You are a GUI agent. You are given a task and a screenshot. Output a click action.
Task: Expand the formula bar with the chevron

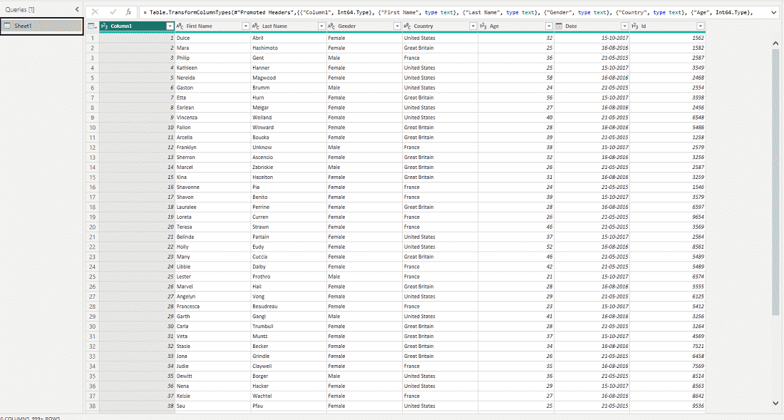(x=774, y=12)
